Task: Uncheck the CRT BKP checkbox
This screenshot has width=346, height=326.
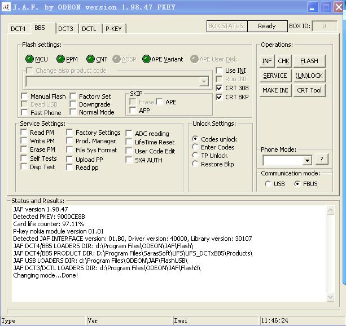Action: pos(219,97)
